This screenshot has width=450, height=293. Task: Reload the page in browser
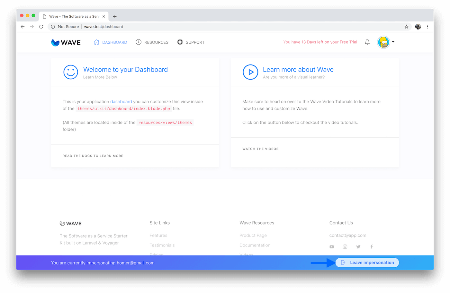pos(41,27)
